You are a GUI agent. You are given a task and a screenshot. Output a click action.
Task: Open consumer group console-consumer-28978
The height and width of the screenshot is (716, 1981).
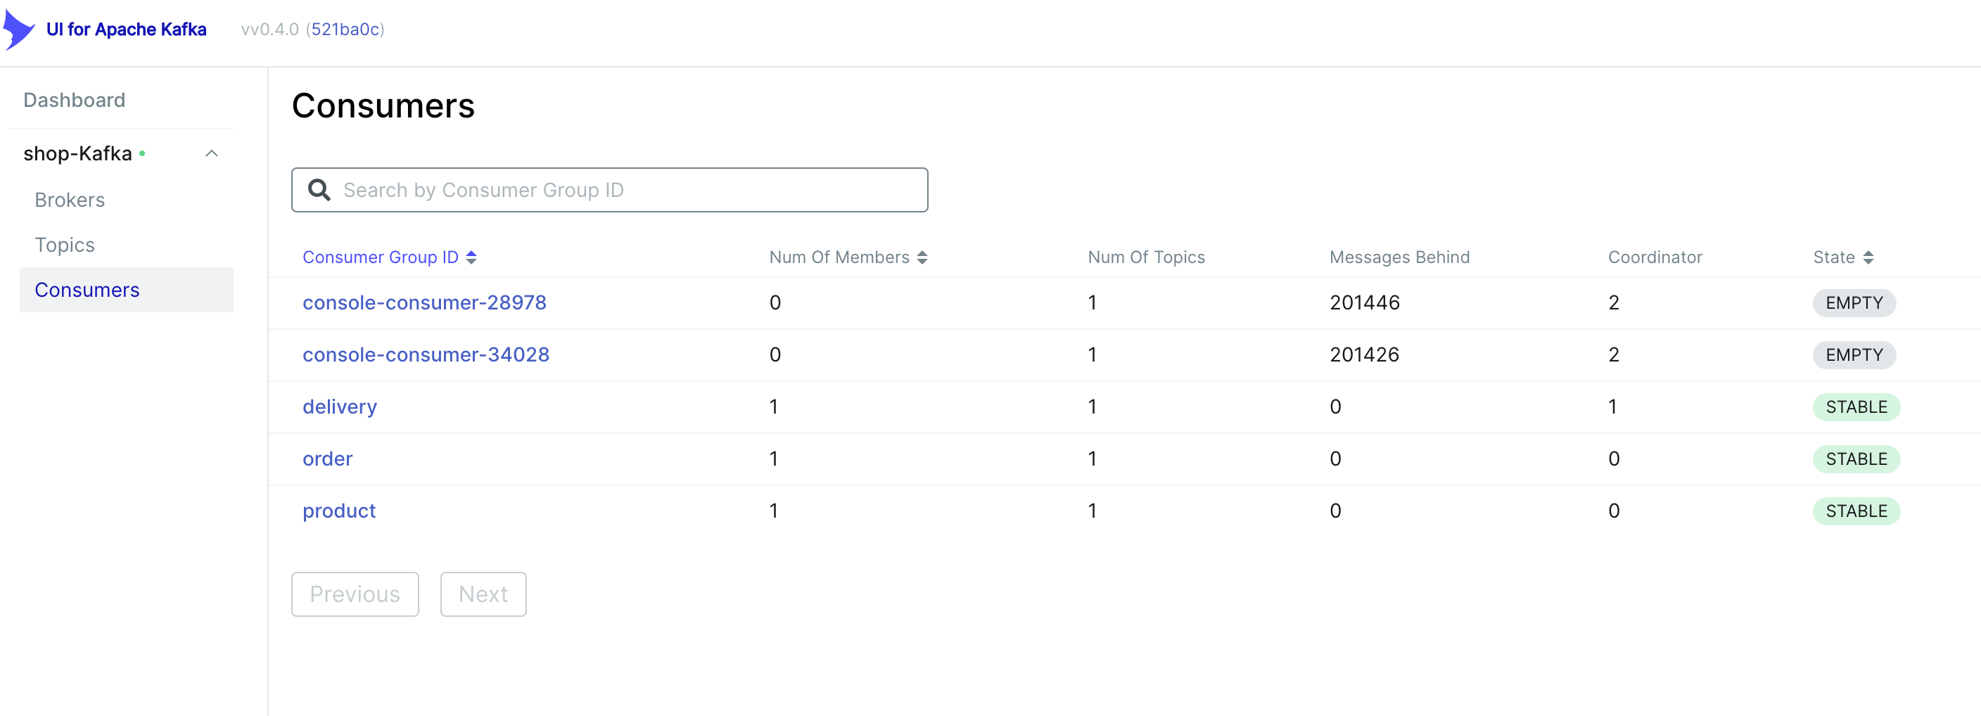(x=424, y=303)
